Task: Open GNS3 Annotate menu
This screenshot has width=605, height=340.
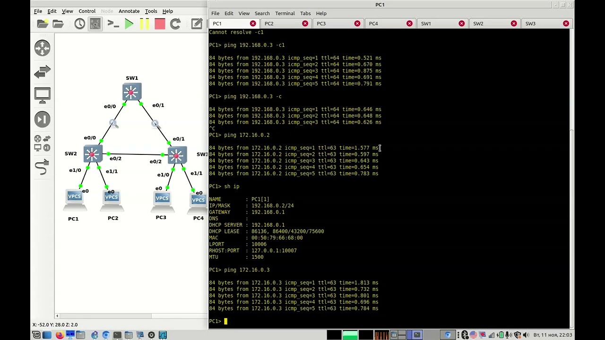Action: coord(129,11)
